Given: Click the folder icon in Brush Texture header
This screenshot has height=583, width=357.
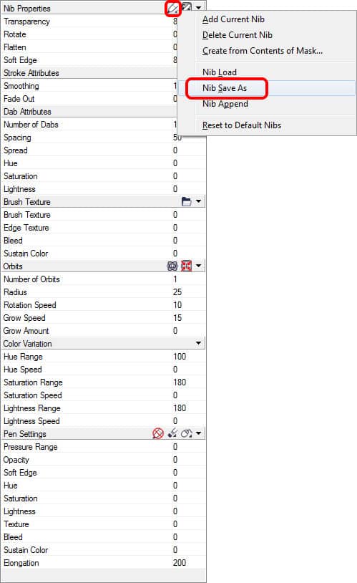Looking at the screenshot, I should 187,201.
